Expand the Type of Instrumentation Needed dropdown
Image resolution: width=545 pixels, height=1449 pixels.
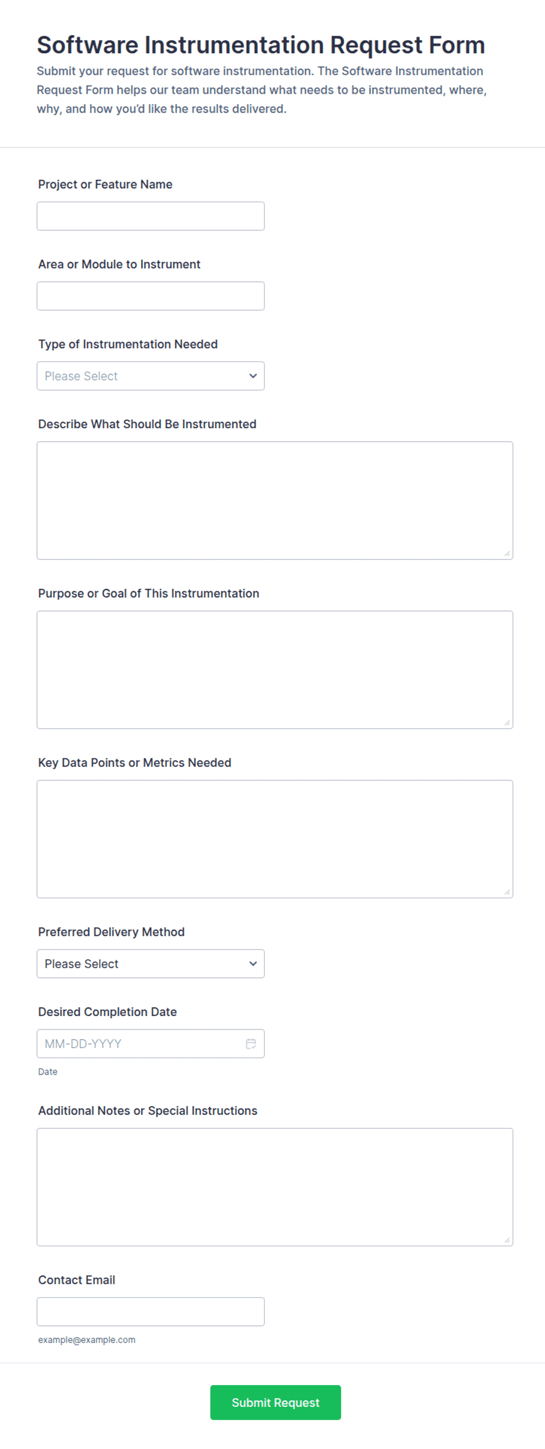click(x=151, y=376)
